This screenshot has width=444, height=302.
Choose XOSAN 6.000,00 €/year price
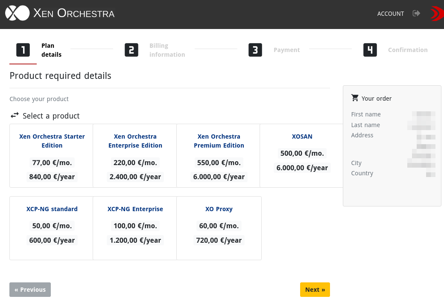tap(302, 168)
